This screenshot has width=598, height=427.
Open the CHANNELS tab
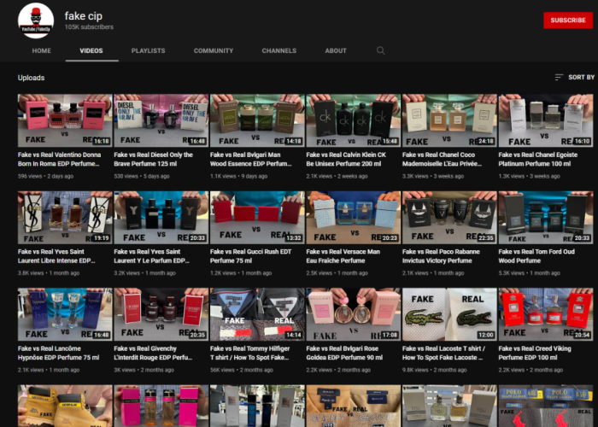pyautogui.click(x=279, y=50)
